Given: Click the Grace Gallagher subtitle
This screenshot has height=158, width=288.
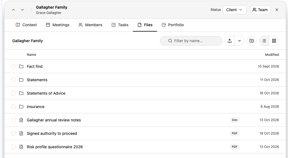Looking at the screenshot, I should point(49,13).
